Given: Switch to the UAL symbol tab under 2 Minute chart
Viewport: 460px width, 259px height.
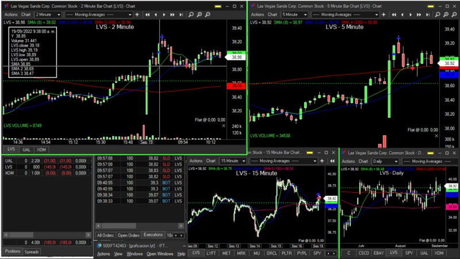Looking at the screenshot, I should tap(26, 149).
